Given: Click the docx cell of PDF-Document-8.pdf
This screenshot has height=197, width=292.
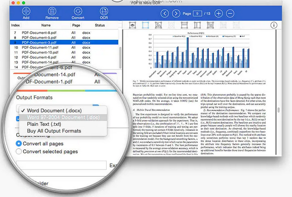Looking at the screenshot, I should 86,33.
